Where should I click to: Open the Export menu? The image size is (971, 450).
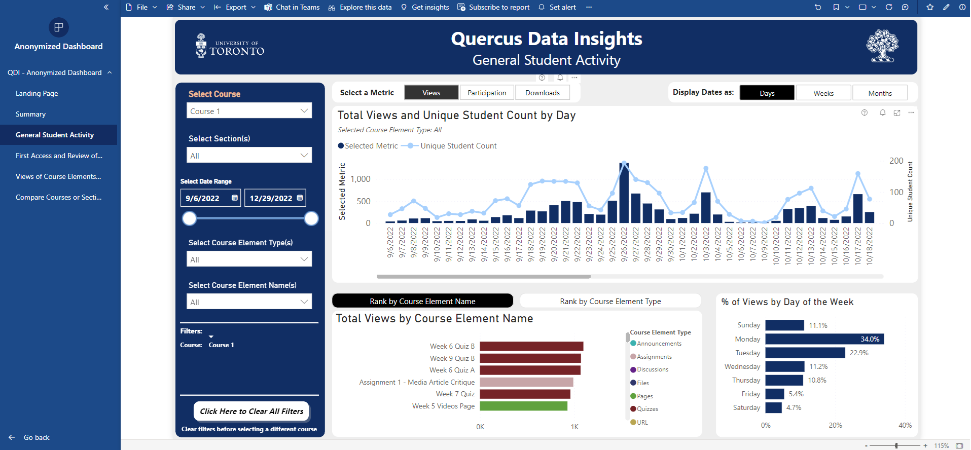pyautogui.click(x=234, y=7)
